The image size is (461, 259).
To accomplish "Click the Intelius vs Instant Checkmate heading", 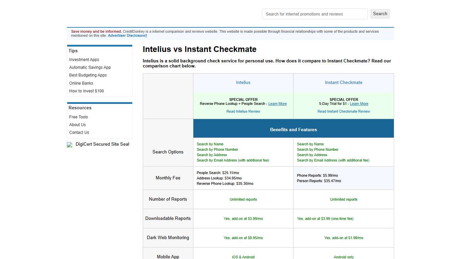I will point(199,49).
